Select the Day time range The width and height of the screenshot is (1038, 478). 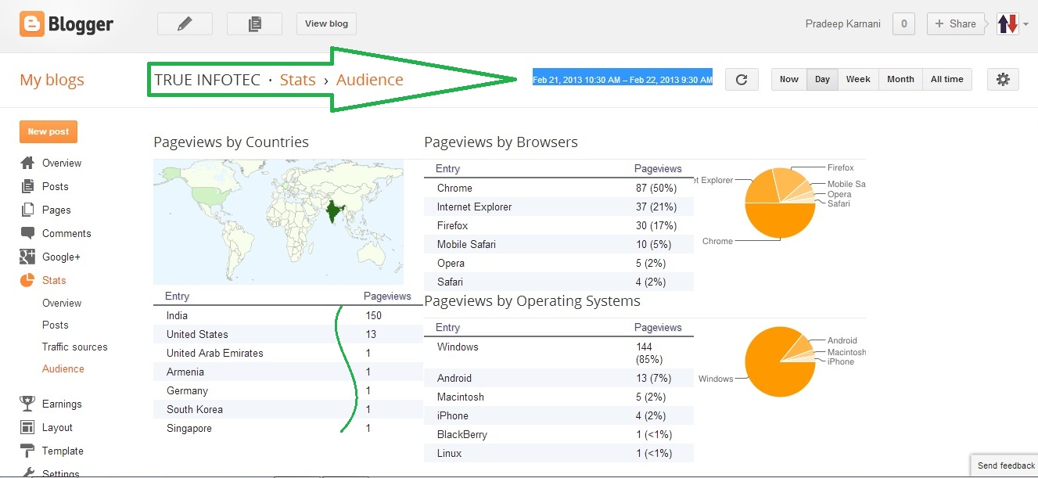(x=822, y=79)
